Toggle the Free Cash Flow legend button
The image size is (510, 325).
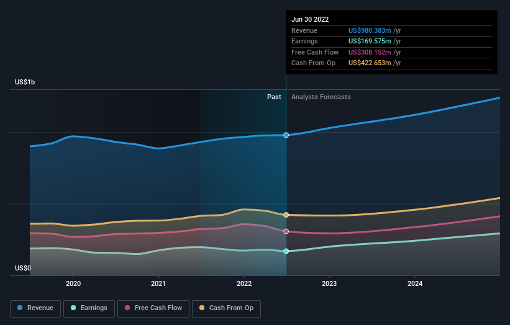[153, 308]
